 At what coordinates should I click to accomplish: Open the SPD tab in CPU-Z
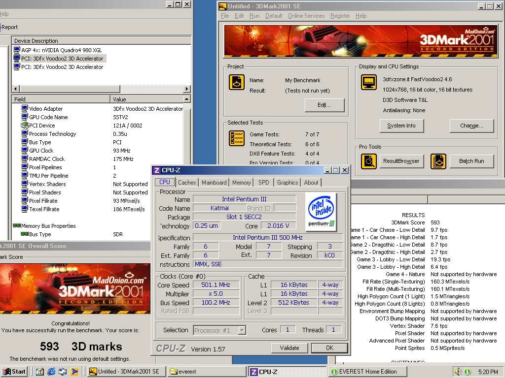263,182
